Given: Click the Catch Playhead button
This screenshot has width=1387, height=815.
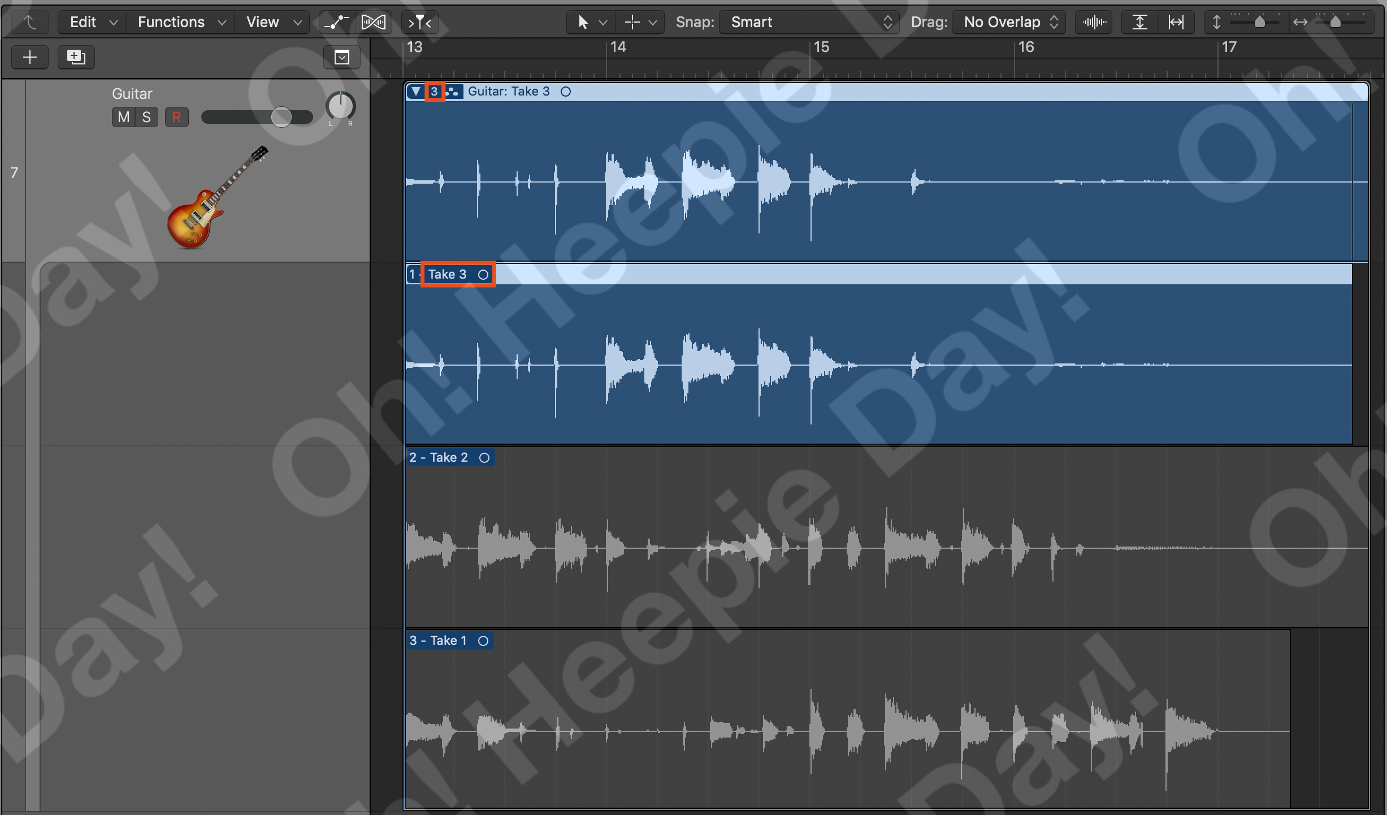Looking at the screenshot, I should tap(420, 23).
